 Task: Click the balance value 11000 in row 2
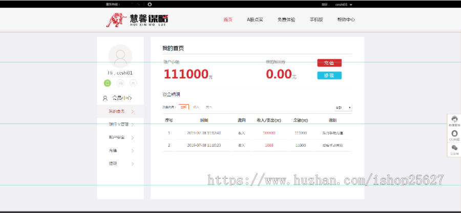pyautogui.click(x=301, y=146)
